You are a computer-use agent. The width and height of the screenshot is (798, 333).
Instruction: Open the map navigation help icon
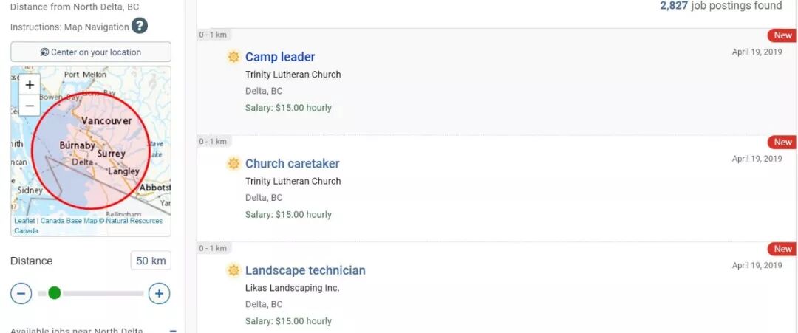(140, 26)
